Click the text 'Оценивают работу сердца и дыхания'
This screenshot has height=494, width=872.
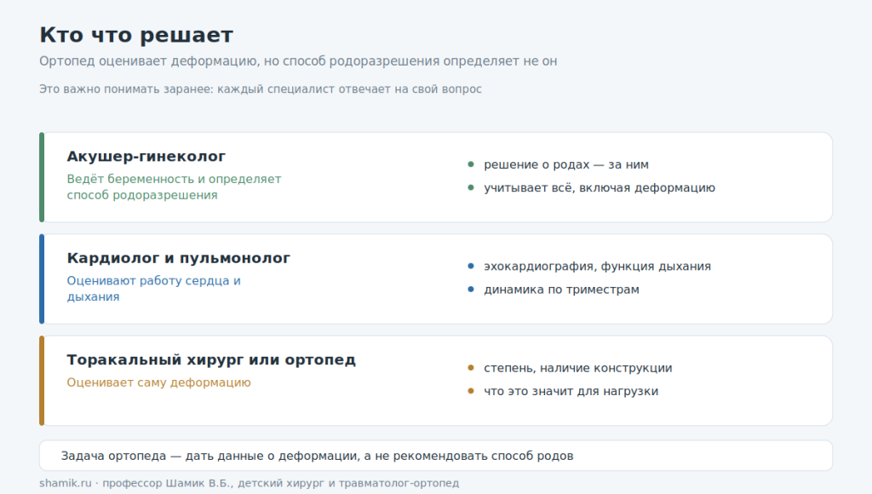[x=154, y=289]
